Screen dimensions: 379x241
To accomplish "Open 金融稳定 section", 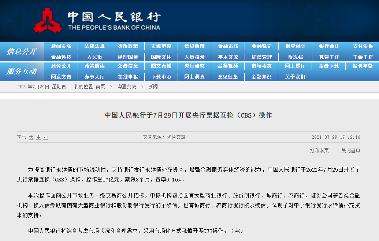I will click(262, 46).
